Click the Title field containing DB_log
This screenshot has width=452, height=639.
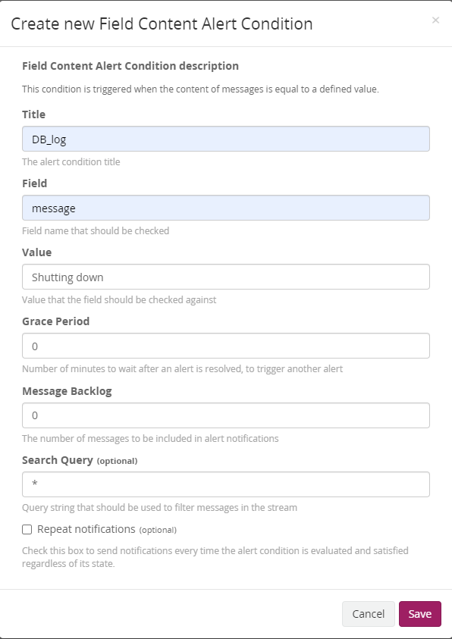coord(226,139)
